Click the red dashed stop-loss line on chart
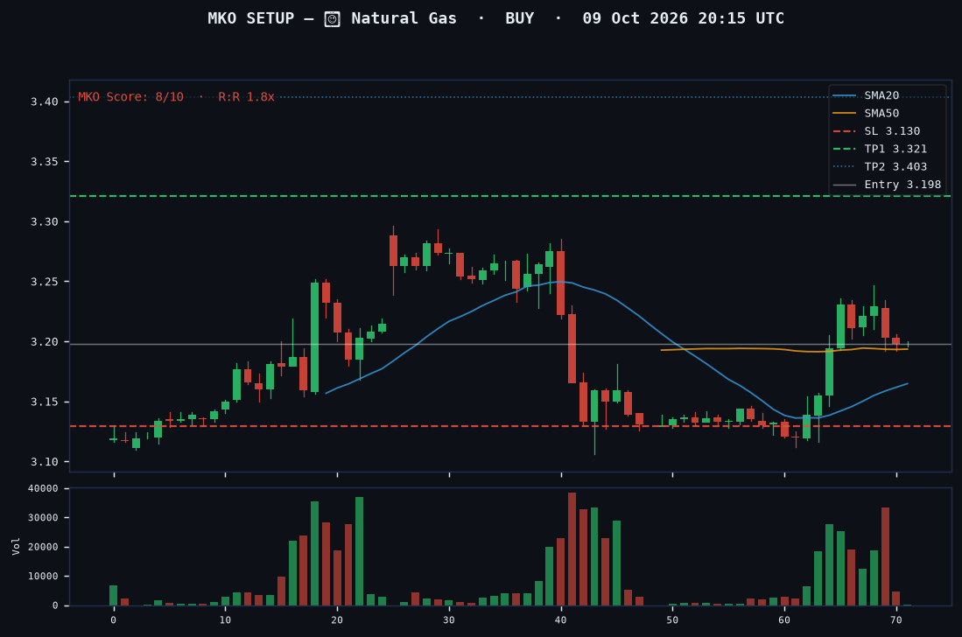This screenshot has height=637, width=962. tap(510, 426)
